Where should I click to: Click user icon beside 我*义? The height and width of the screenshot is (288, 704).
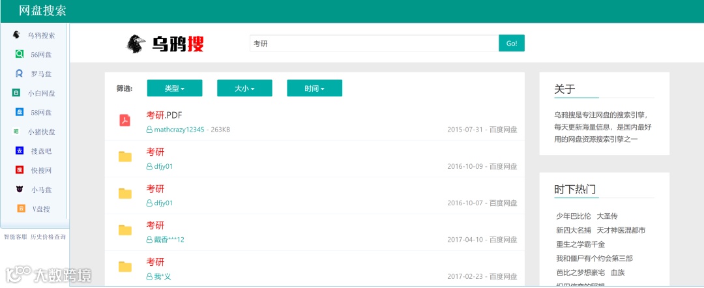149,276
